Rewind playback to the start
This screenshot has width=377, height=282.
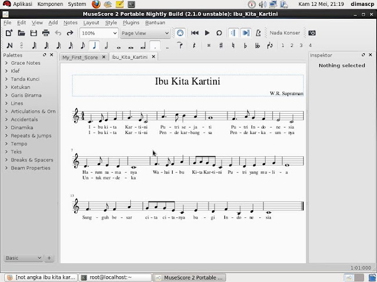195,33
